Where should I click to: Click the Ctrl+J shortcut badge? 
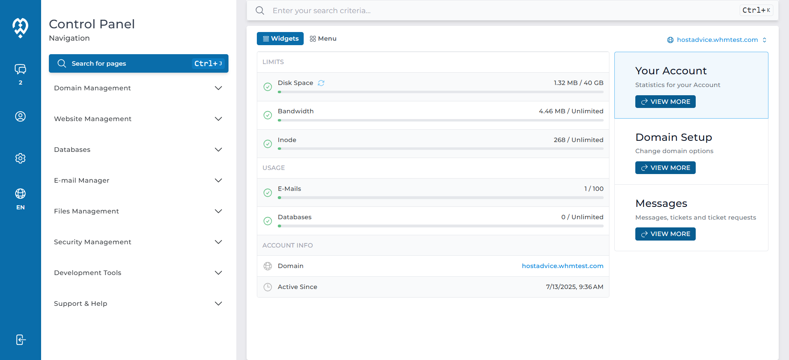[208, 63]
